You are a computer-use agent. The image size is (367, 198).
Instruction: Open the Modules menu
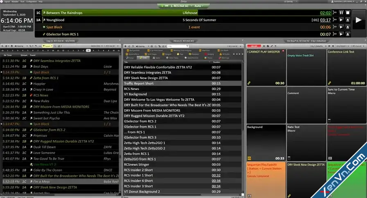(15, 1)
